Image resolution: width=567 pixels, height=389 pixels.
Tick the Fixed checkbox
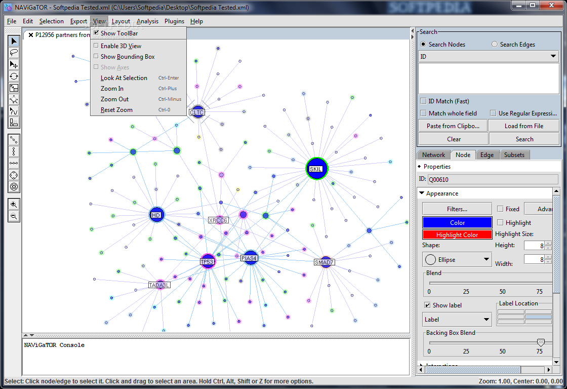click(500, 209)
